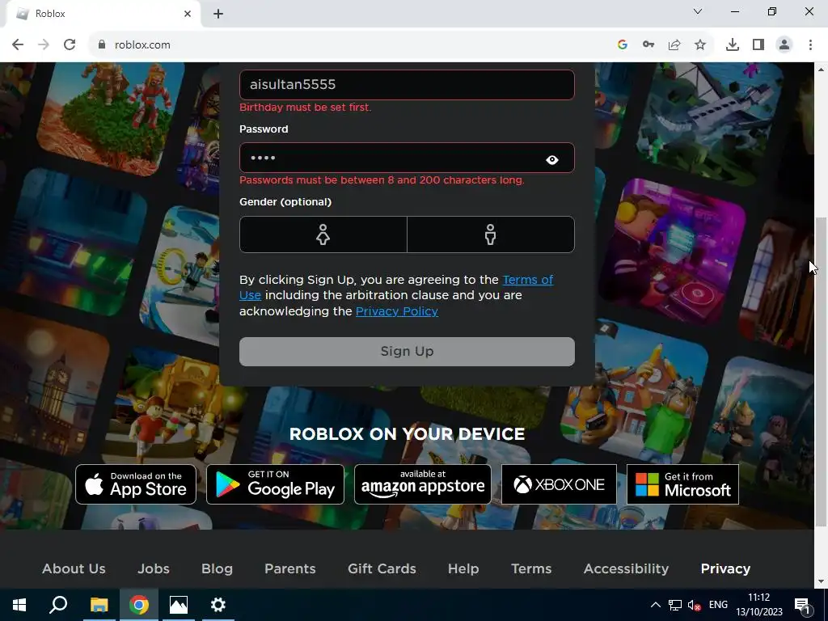Screen dimensions: 828x621
Task: Open the Jobs footer link
Action: (x=154, y=568)
